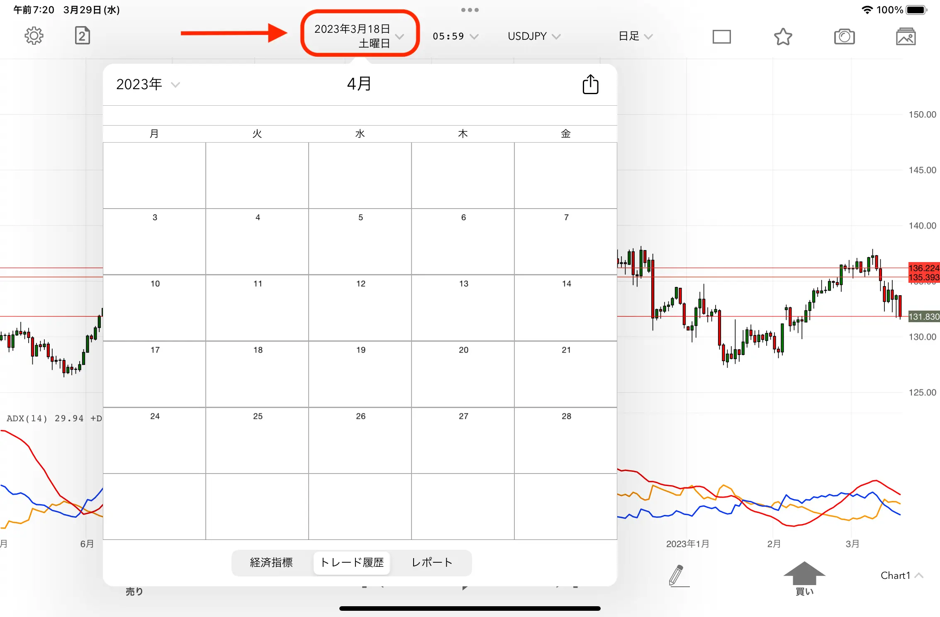940x617 pixels.
Task: Open the 日足 timeframe dropdown
Action: (636, 36)
